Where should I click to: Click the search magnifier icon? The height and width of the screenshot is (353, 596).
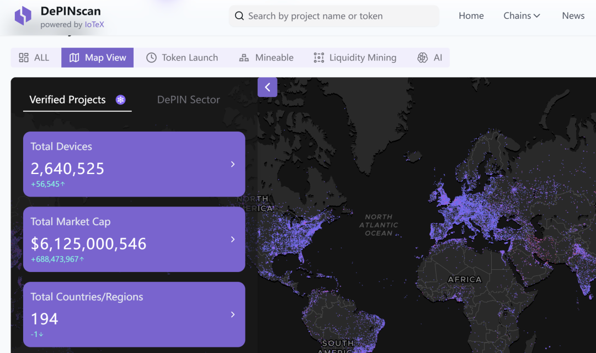click(239, 16)
